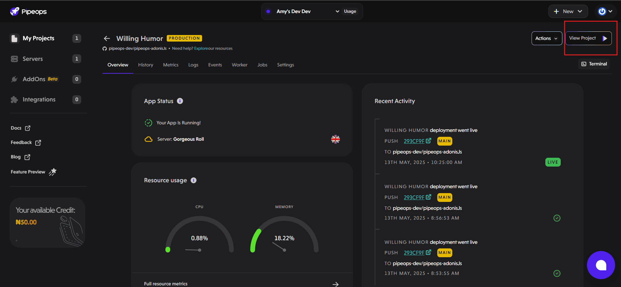Click the success check icon for 8:53:55 AM deployment
This screenshot has width=621, height=287.
pos(557,273)
